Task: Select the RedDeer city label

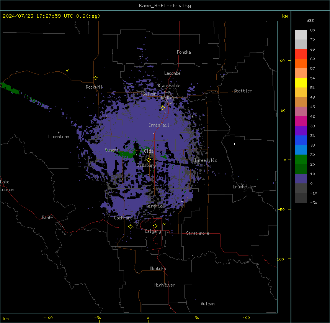Action: [169, 98]
